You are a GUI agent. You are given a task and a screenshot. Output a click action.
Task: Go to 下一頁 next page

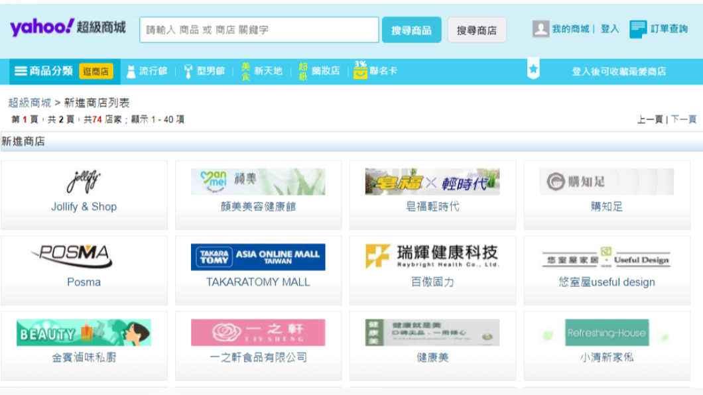684,119
